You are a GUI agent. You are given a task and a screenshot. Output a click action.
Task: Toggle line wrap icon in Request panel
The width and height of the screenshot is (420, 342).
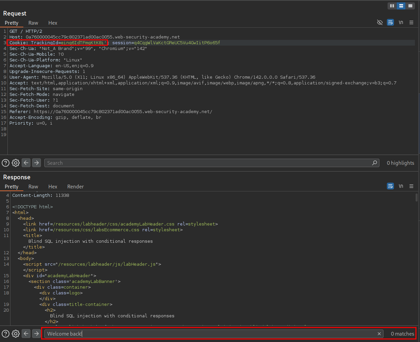(x=390, y=22)
